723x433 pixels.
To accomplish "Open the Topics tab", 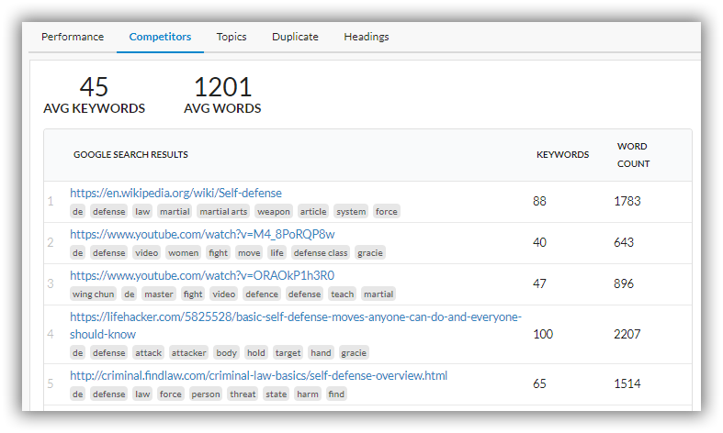I will pos(232,37).
